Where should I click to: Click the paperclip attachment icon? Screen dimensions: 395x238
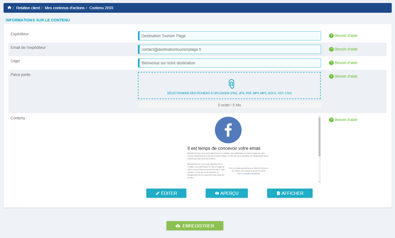coord(231,84)
